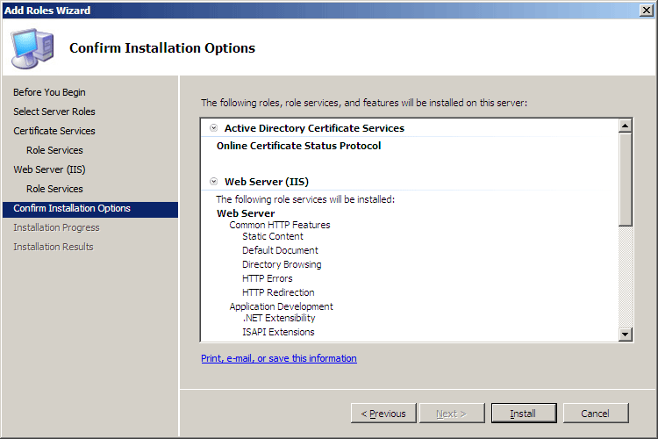Open the Web Server (IIS) step
658x439 pixels.
(x=49, y=169)
